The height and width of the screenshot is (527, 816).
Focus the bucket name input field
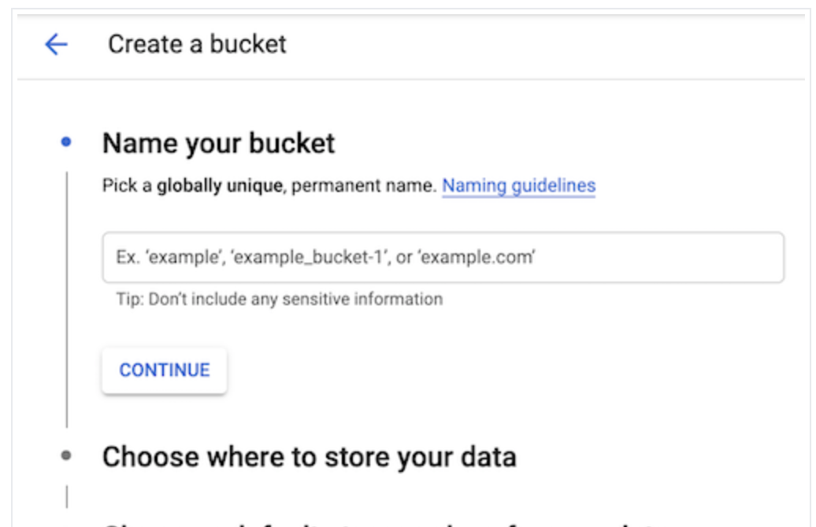443,257
